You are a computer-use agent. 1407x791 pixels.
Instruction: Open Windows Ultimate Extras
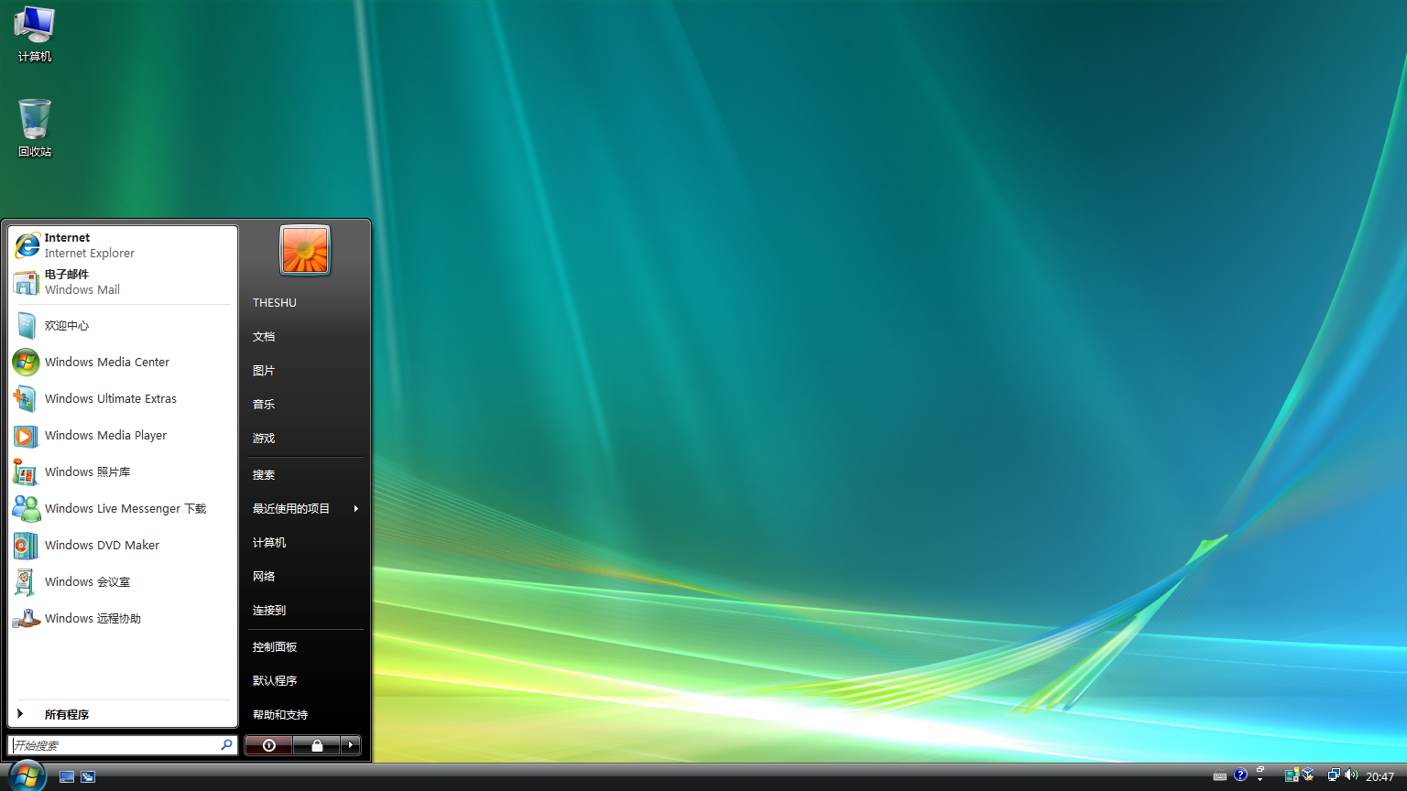[123, 398]
